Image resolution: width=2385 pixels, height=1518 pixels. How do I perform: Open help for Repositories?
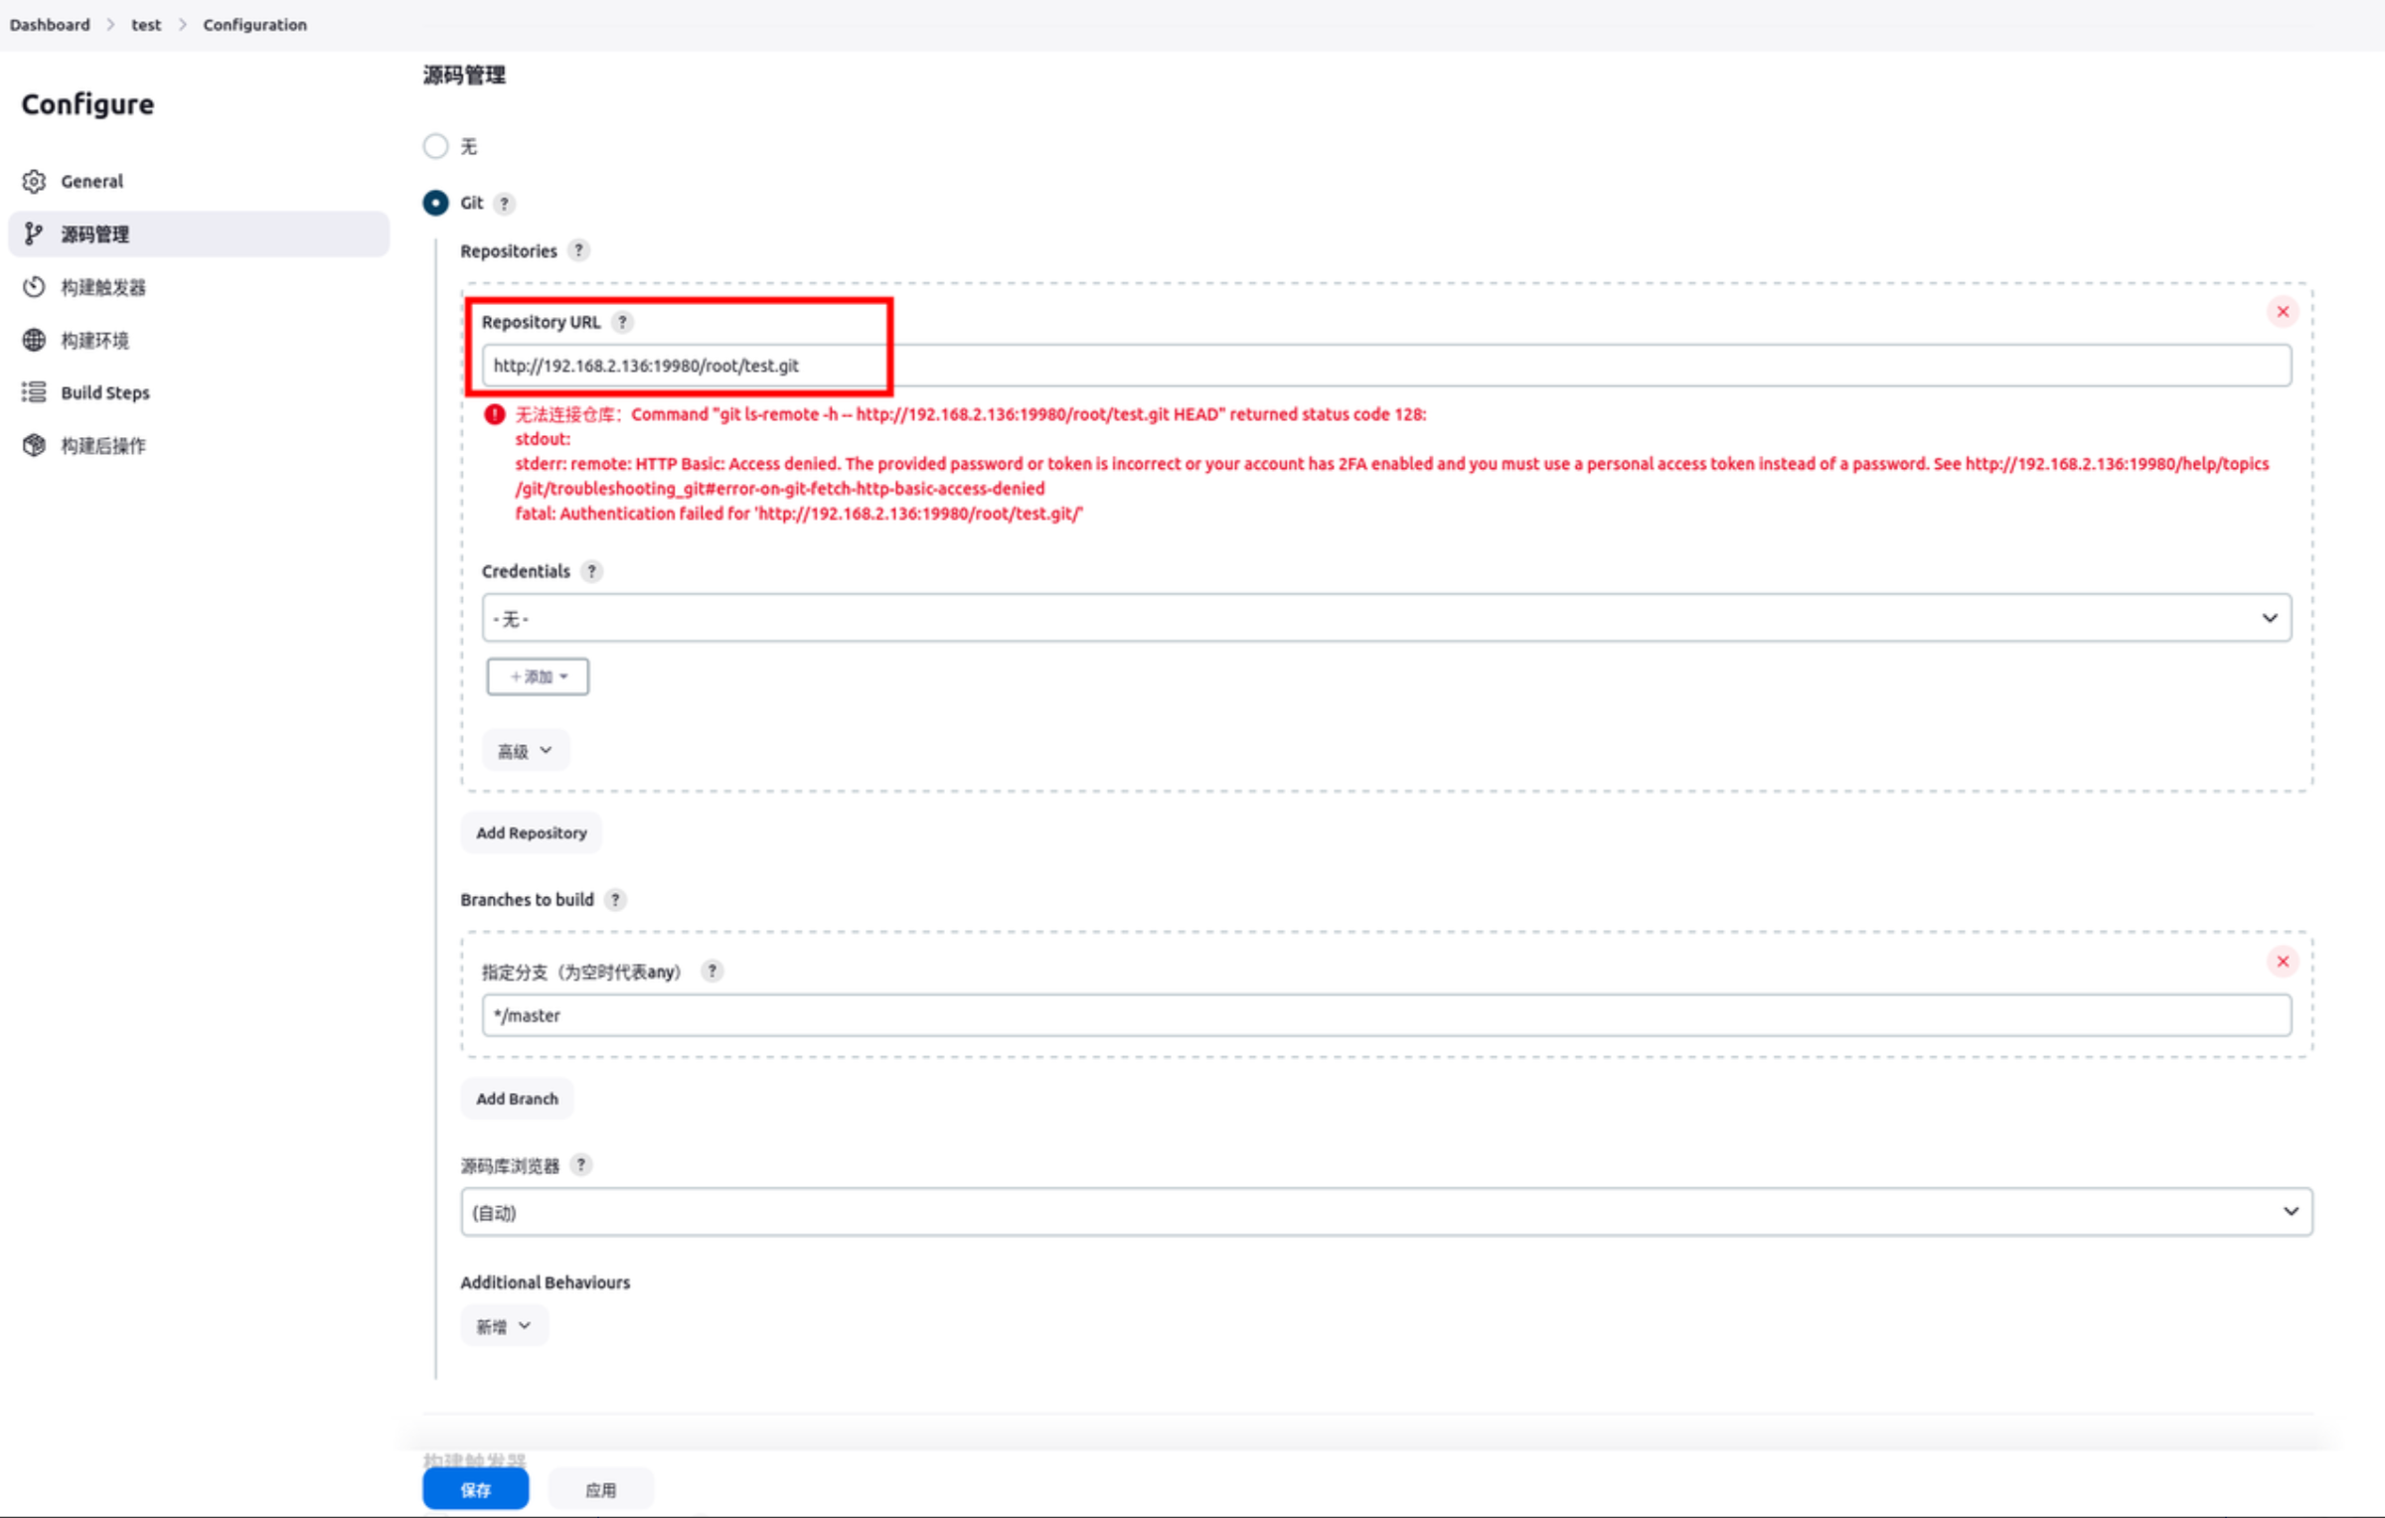[x=578, y=250]
